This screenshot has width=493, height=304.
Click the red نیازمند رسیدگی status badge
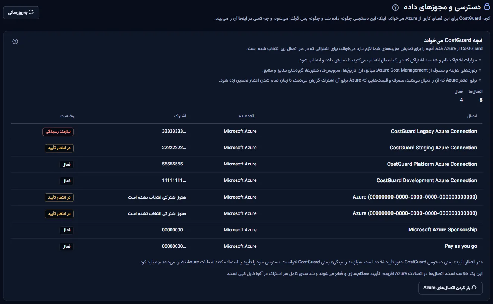tap(58, 132)
